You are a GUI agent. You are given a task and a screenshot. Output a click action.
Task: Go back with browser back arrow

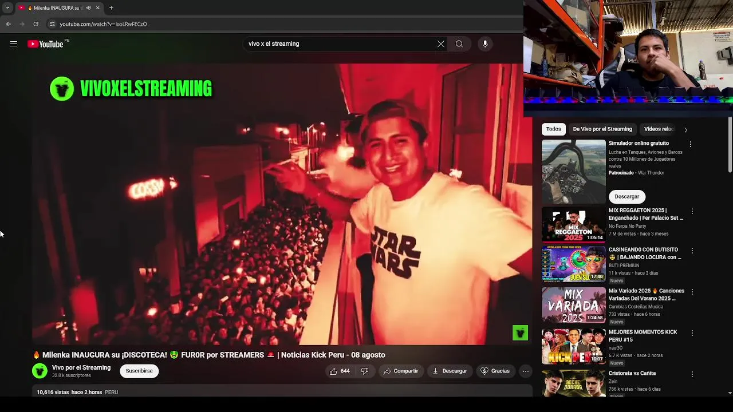click(x=8, y=24)
